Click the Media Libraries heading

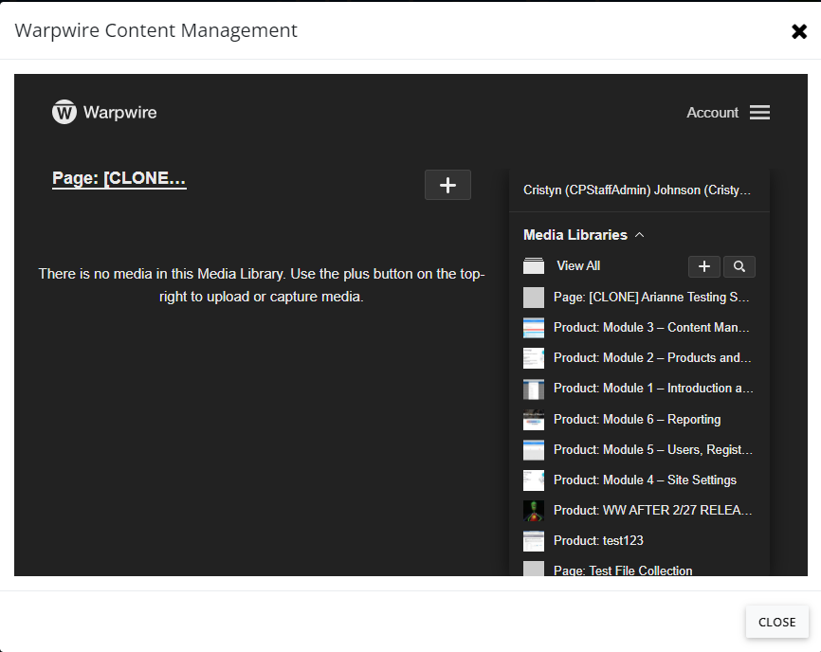click(575, 235)
